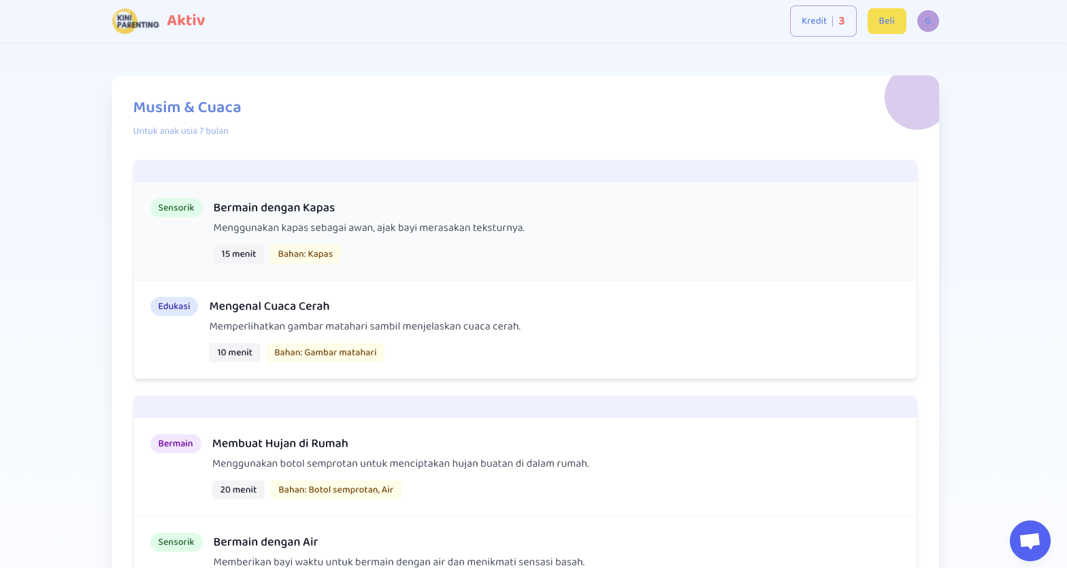Click the Bahan: Gambar matahari chip
This screenshot has height=568, width=1067.
coord(325,353)
